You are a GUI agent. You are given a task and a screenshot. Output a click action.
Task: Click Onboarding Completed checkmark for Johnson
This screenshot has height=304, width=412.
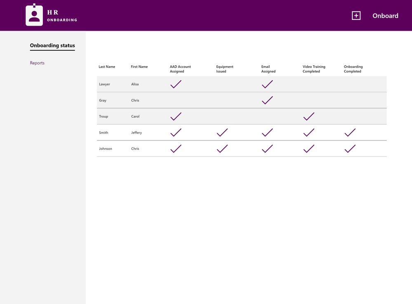point(350,149)
